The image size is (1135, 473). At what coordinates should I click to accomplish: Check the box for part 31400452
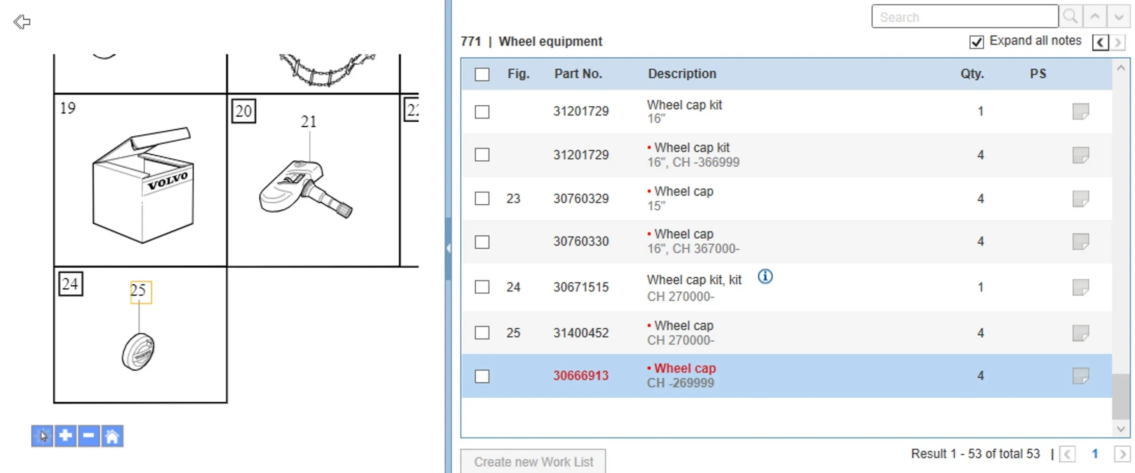(482, 333)
